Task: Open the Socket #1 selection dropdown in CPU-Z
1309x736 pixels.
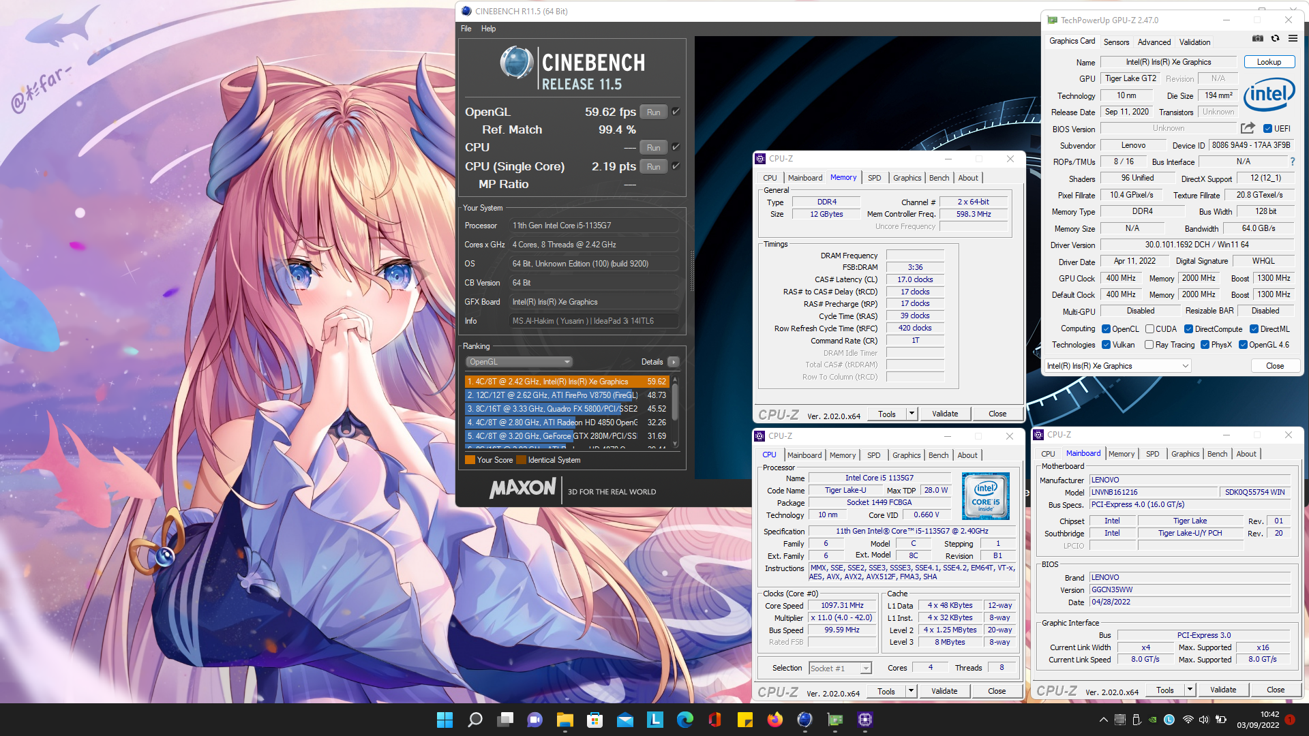Action: (x=840, y=669)
